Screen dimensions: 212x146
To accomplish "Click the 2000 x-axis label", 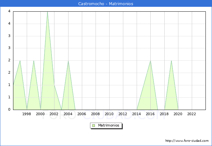I will tap(40, 114).
